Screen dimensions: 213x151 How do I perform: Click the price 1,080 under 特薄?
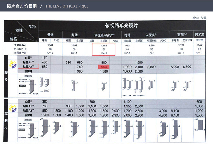tap(127, 67)
